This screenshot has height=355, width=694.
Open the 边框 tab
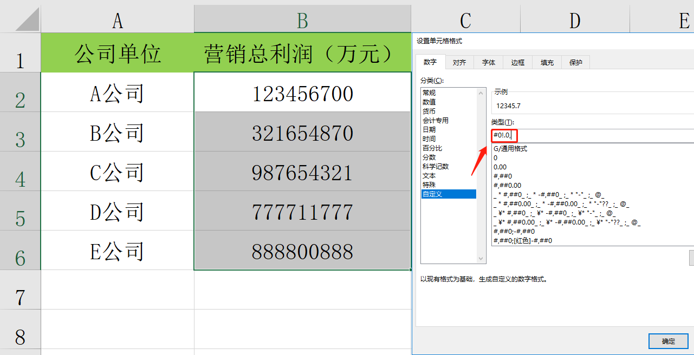518,62
